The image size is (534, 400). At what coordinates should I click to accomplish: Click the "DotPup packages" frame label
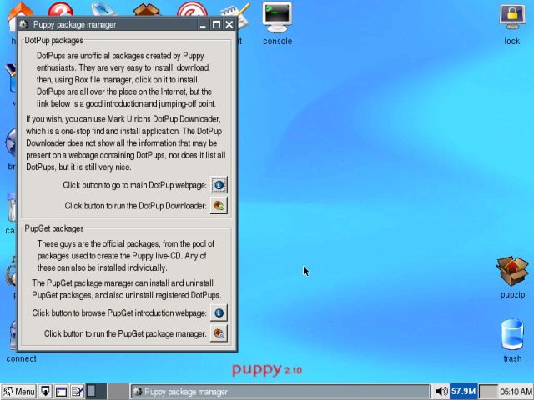(53, 41)
